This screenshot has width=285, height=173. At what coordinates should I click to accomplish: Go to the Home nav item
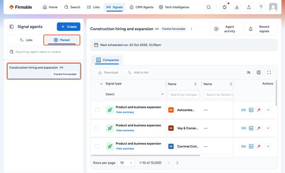pos(50,7)
